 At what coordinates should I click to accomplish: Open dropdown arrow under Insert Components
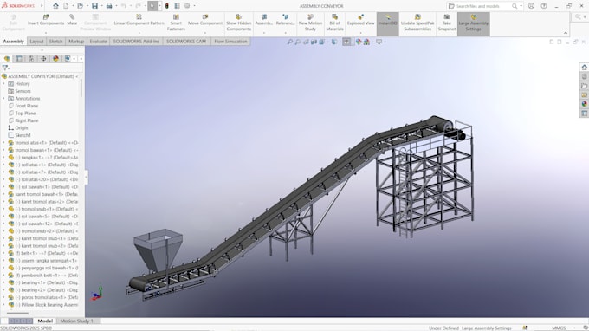pyautogui.click(x=46, y=33)
